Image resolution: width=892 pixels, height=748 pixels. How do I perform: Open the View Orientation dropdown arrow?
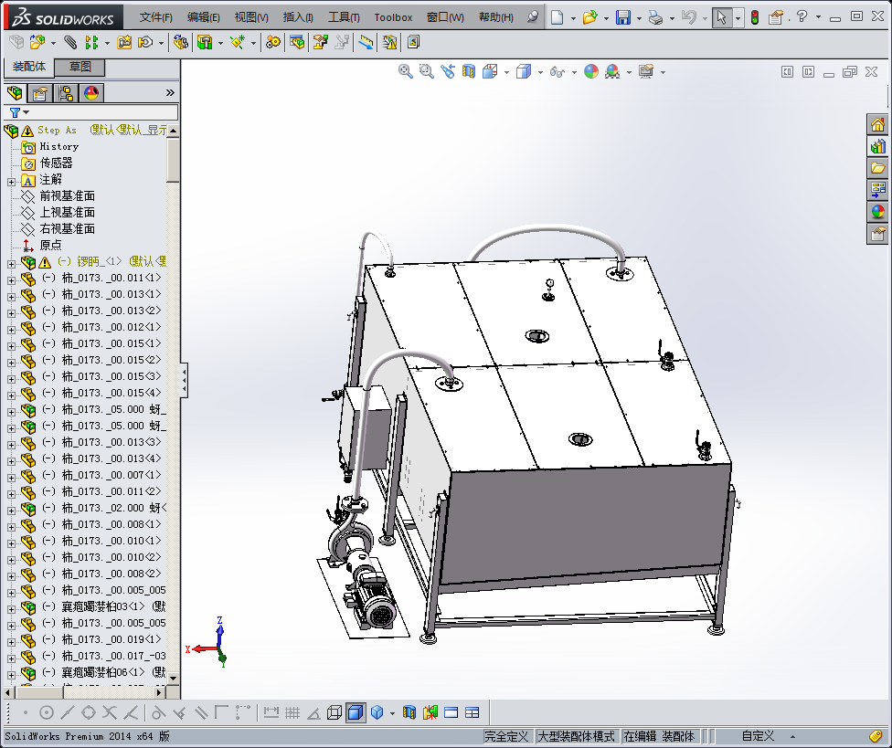click(506, 73)
